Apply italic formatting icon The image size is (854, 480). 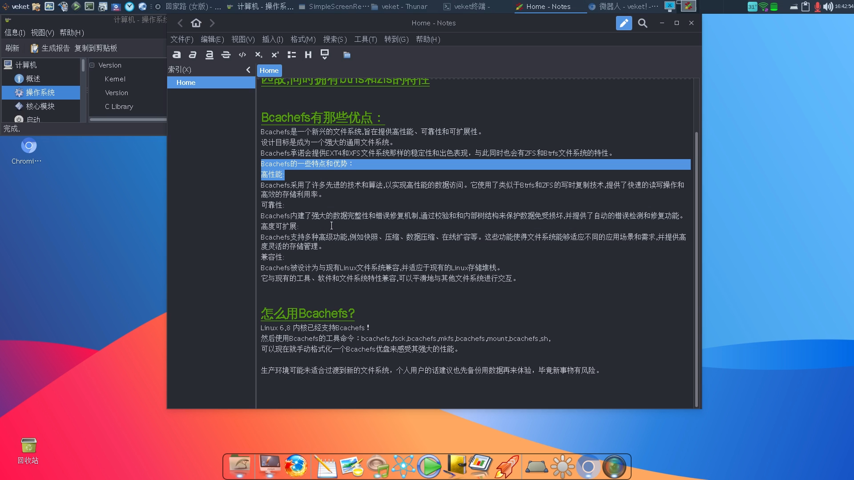tap(193, 55)
